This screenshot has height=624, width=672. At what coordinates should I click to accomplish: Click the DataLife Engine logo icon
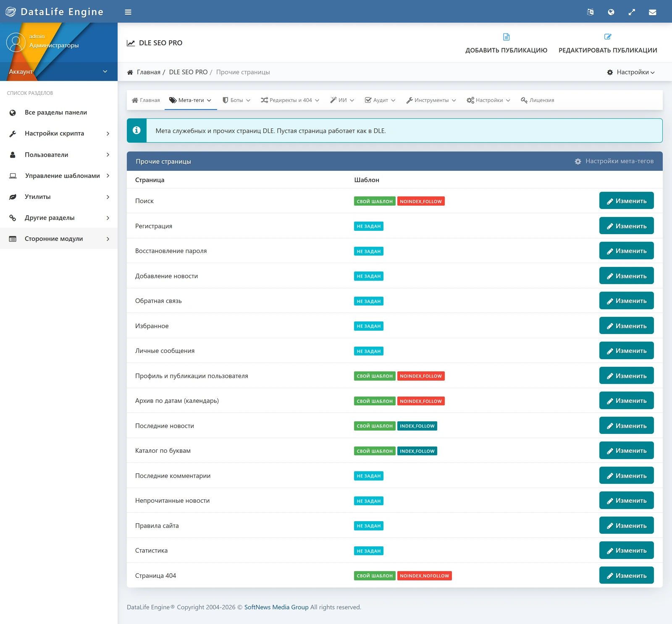coord(10,12)
